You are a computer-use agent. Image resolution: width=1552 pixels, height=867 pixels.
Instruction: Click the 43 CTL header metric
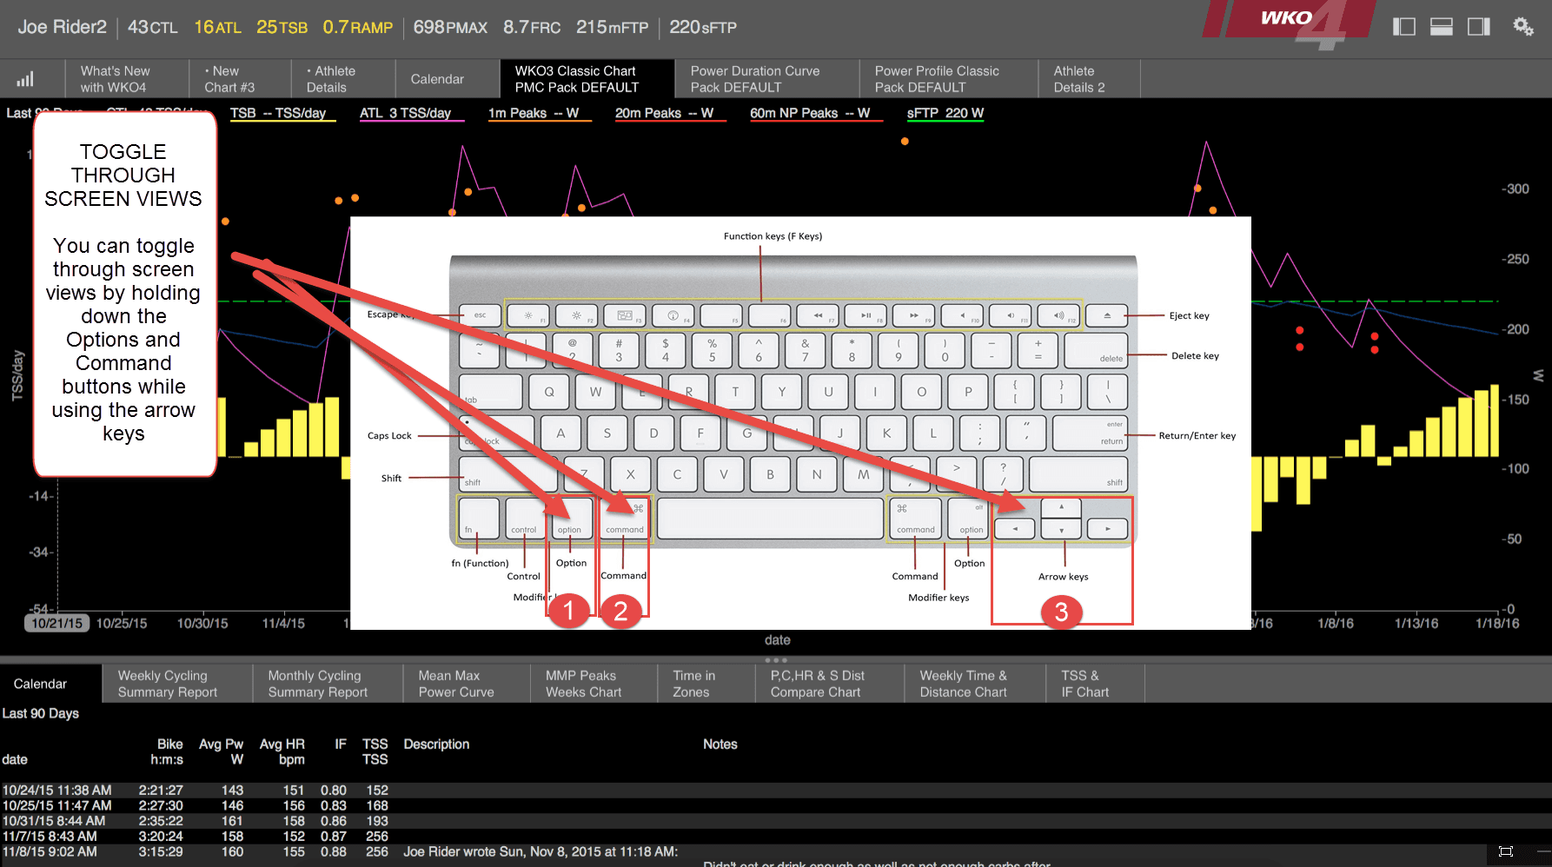[x=153, y=27]
